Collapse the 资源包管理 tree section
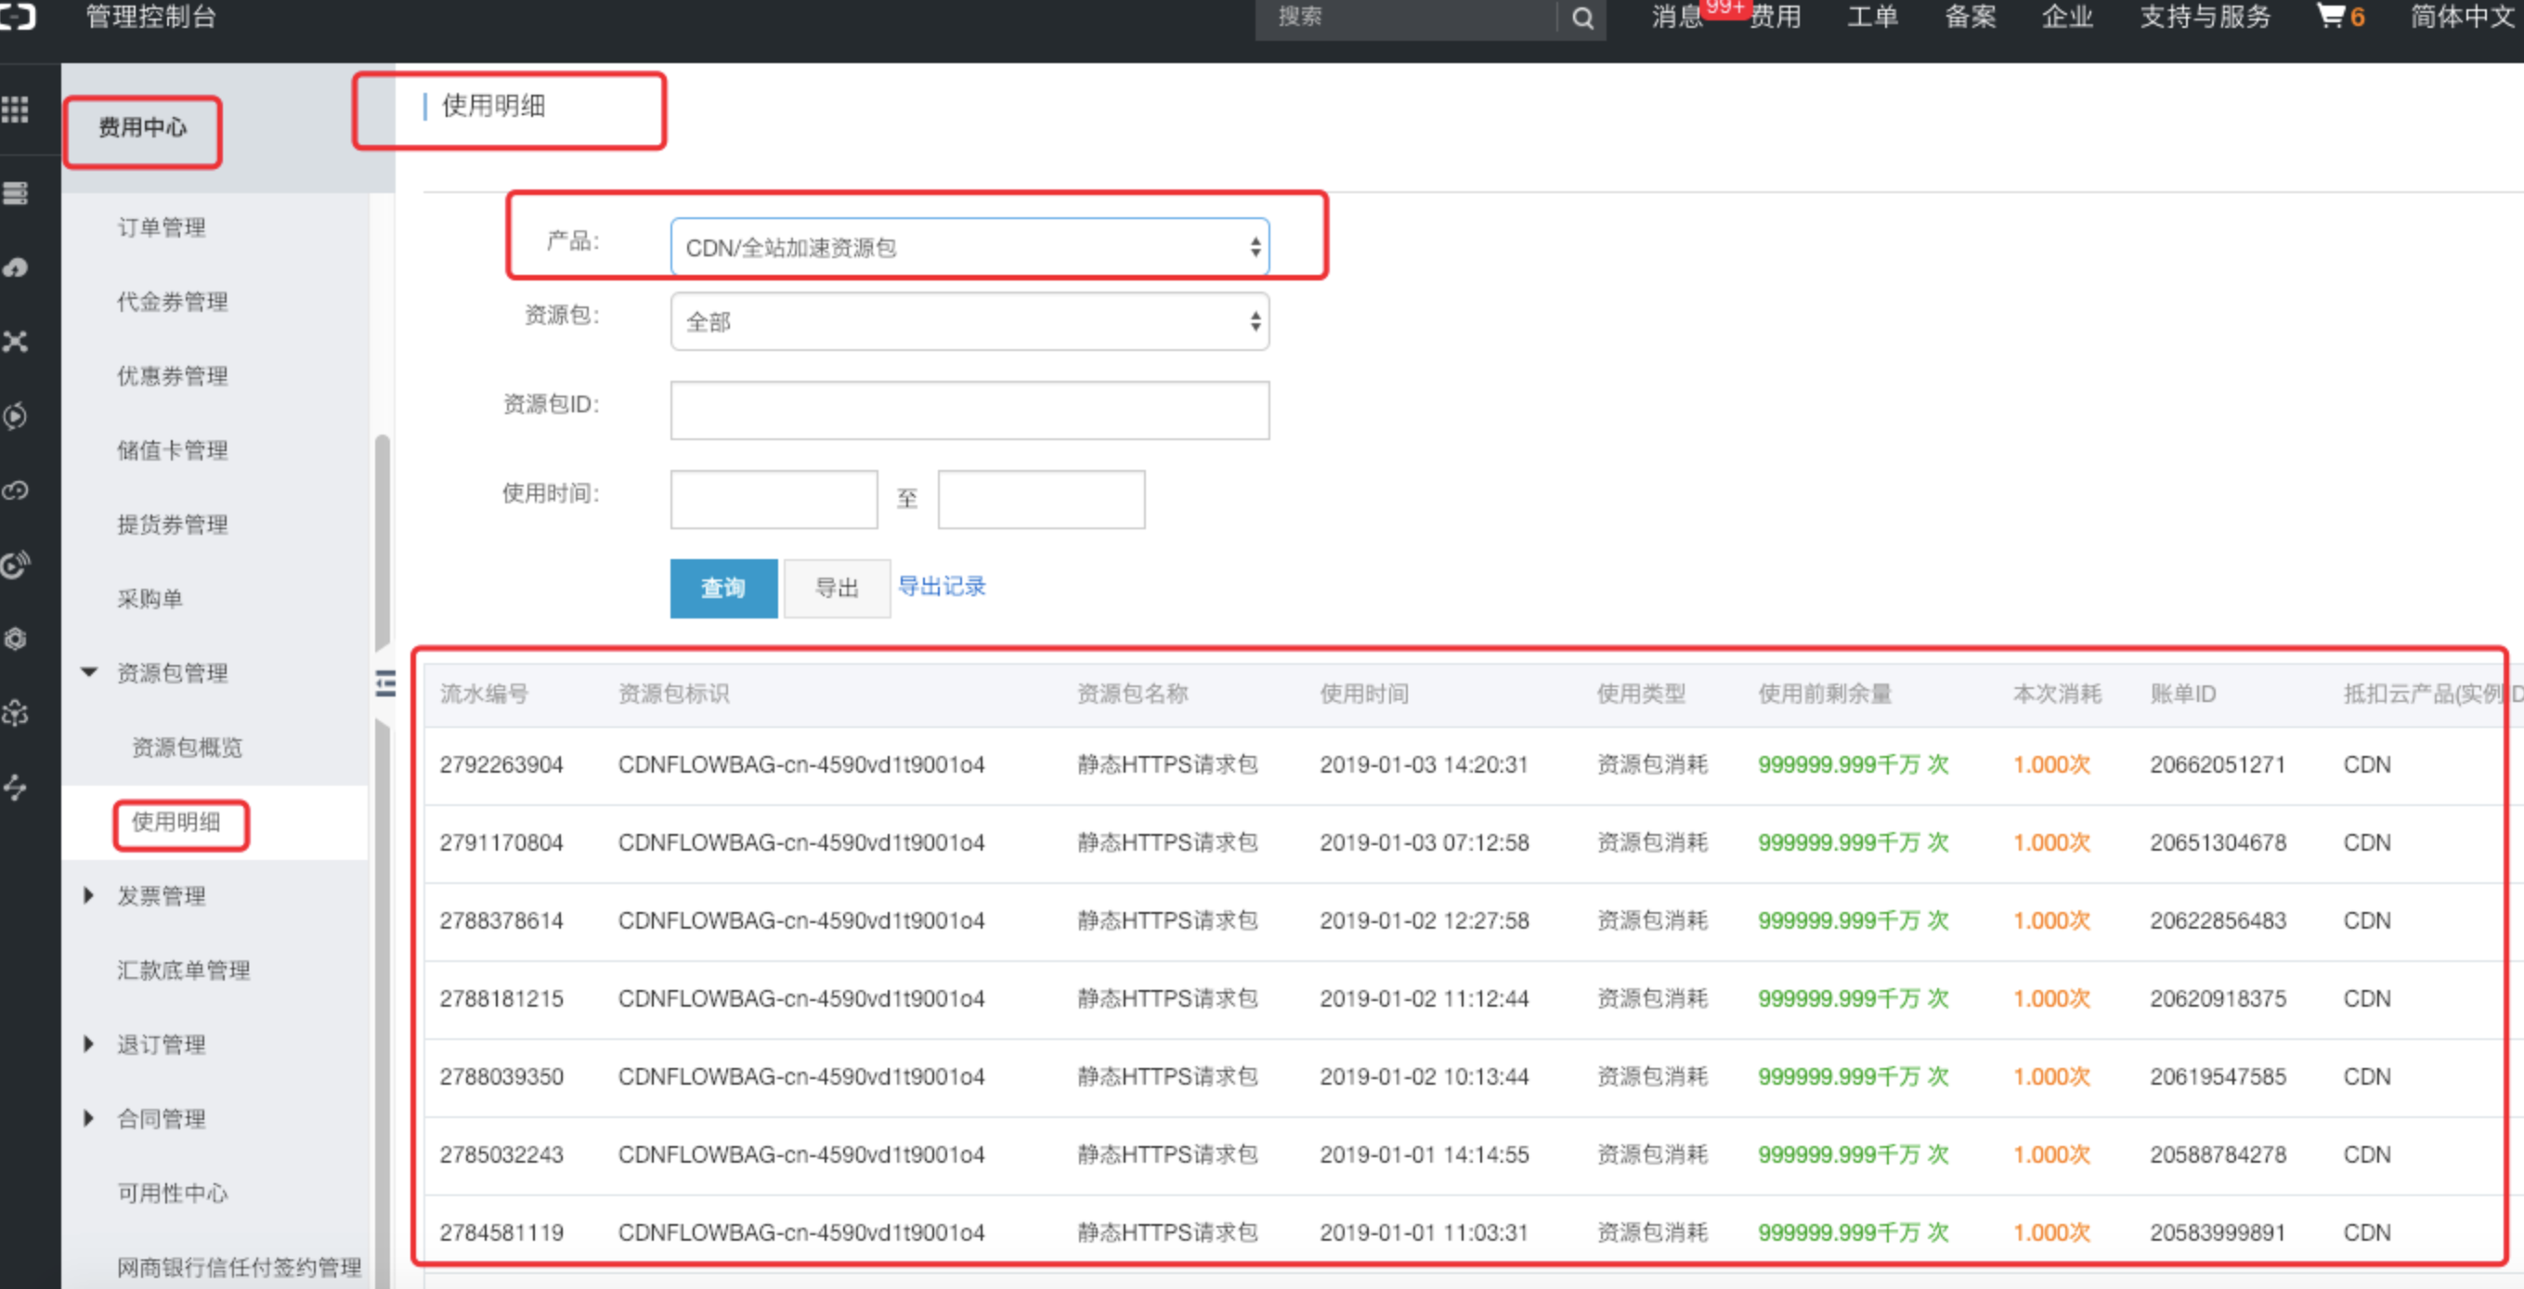The image size is (2524, 1289). [x=89, y=672]
